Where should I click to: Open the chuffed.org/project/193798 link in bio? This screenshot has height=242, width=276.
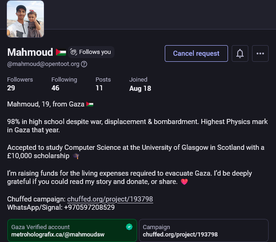click(x=110, y=199)
